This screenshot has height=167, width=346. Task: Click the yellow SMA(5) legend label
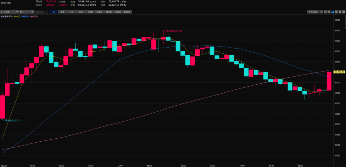17,16
